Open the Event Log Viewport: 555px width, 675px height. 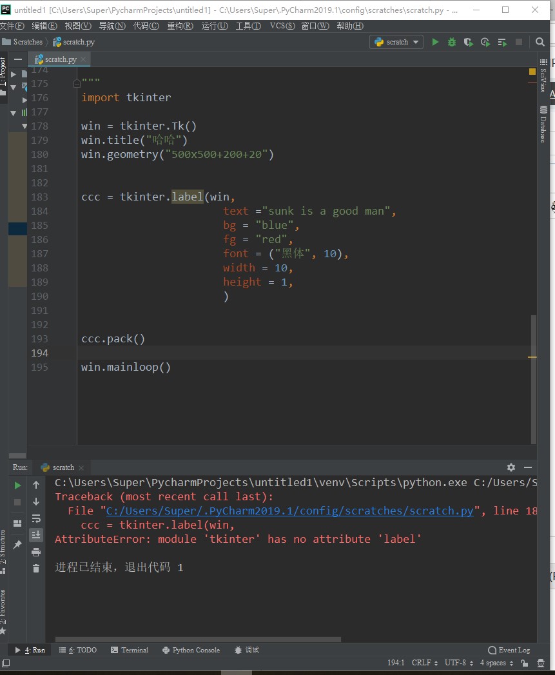509,650
